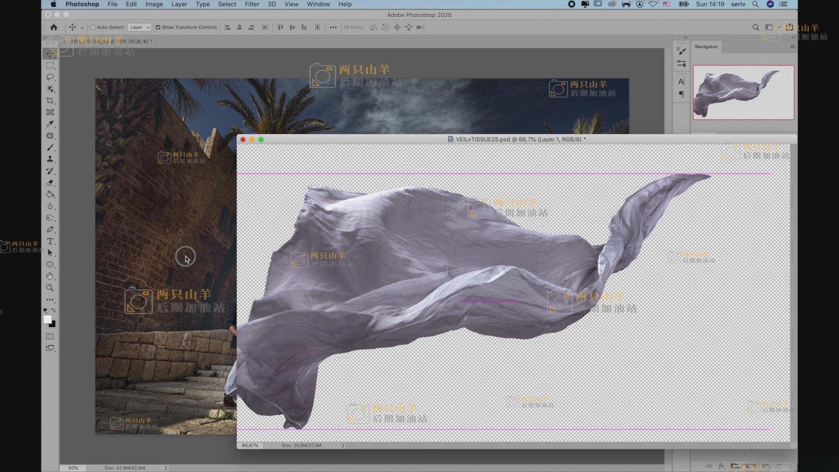Select the Hand tool
Viewport: 839px width, 472px height.
tap(50, 276)
